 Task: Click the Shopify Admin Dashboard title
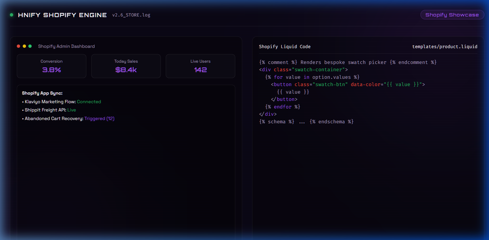(x=66, y=46)
